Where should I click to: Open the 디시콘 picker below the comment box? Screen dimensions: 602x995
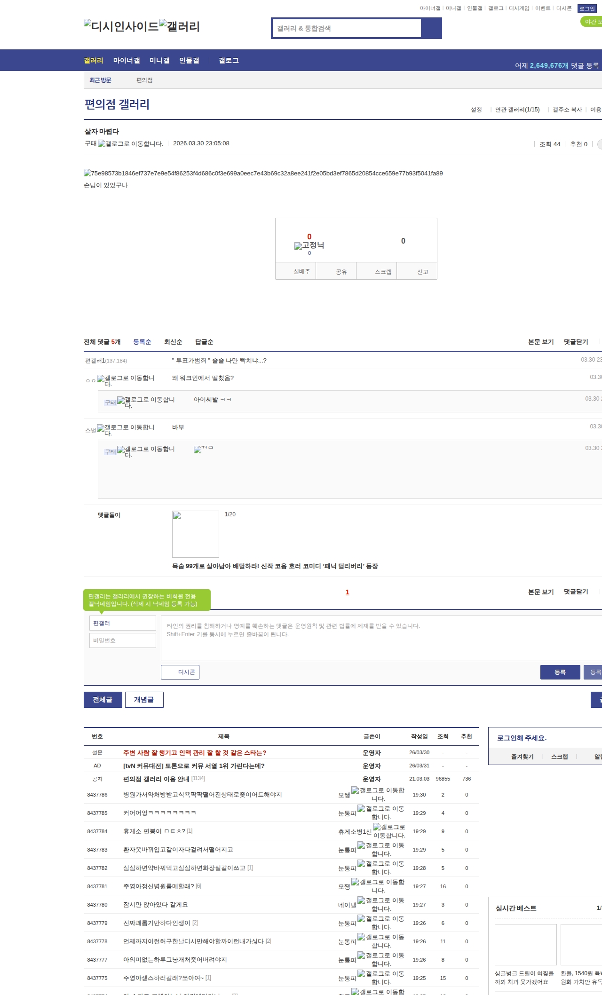coord(180,672)
